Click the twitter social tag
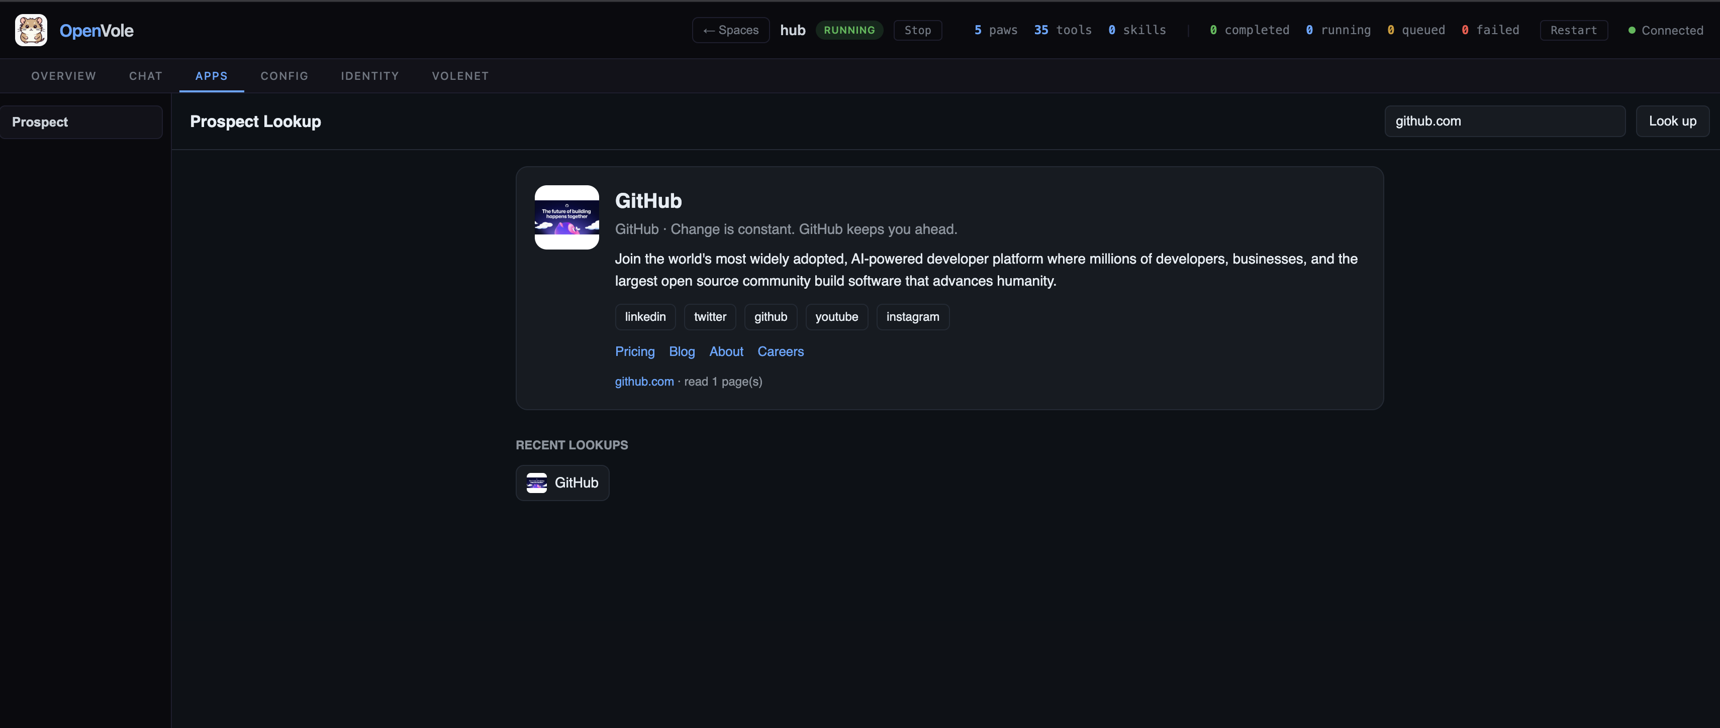 click(x=710, y=317)
